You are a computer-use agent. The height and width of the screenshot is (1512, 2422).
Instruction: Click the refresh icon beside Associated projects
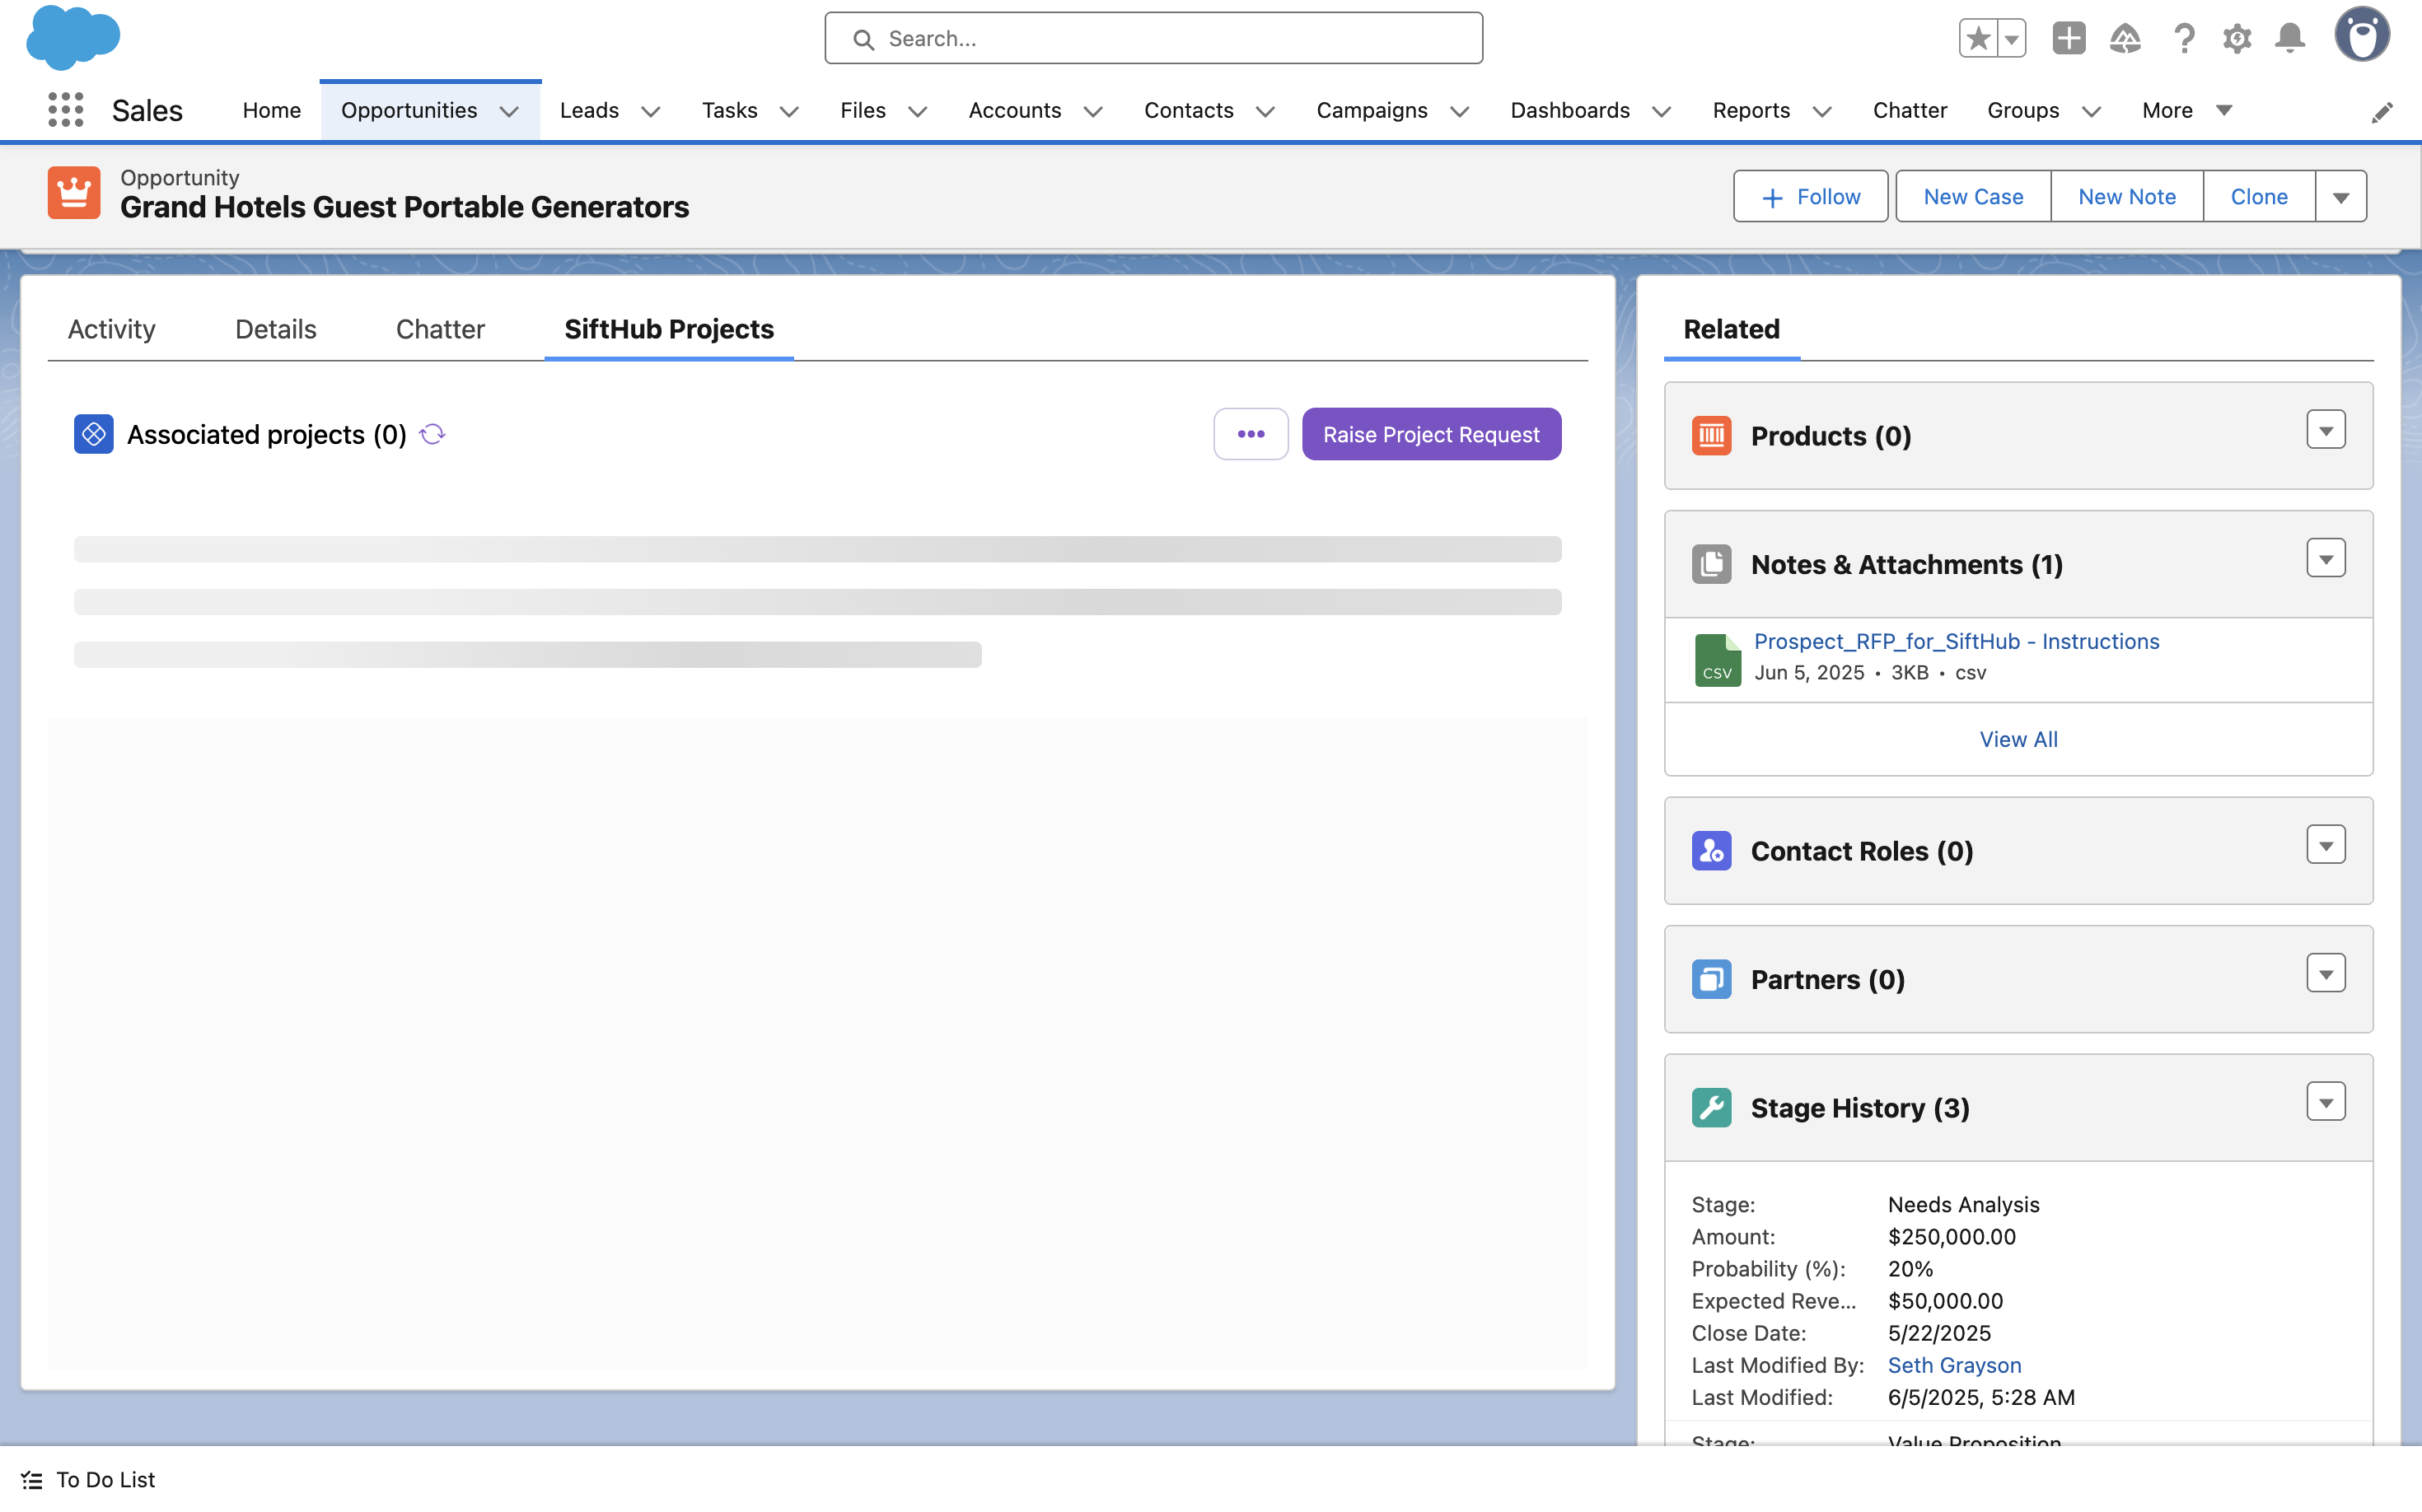tap(432, 434)
